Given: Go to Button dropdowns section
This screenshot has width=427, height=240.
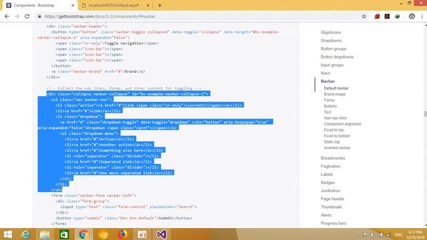Looking at the screenshot, I should [x=337, y=57].
